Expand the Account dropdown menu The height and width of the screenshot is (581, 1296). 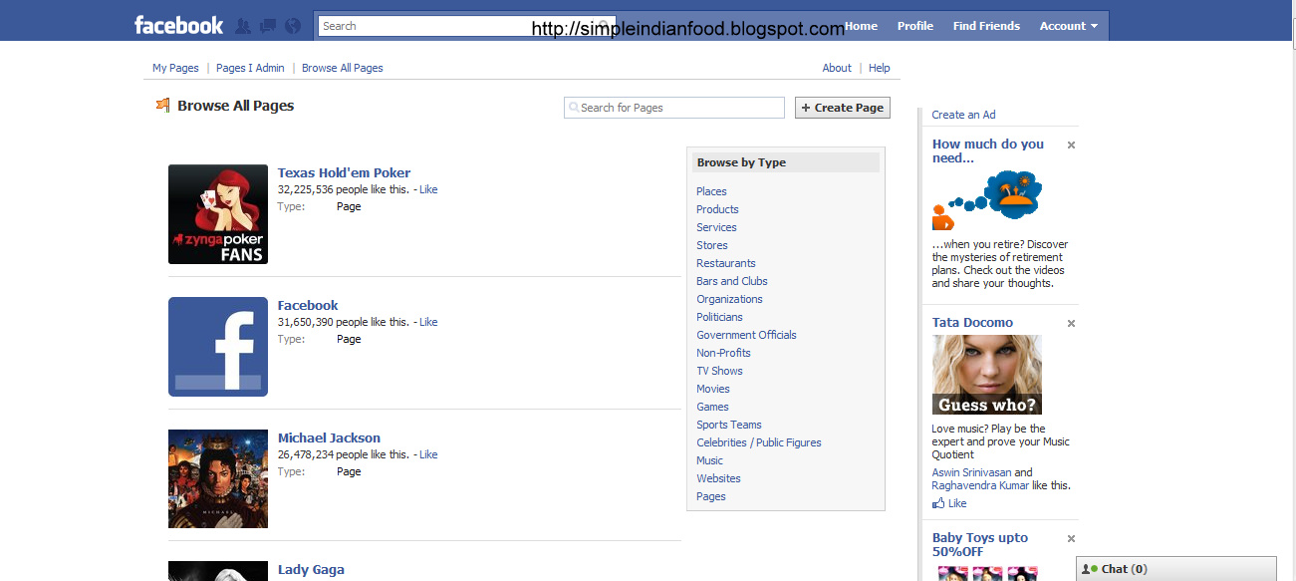1069,26
